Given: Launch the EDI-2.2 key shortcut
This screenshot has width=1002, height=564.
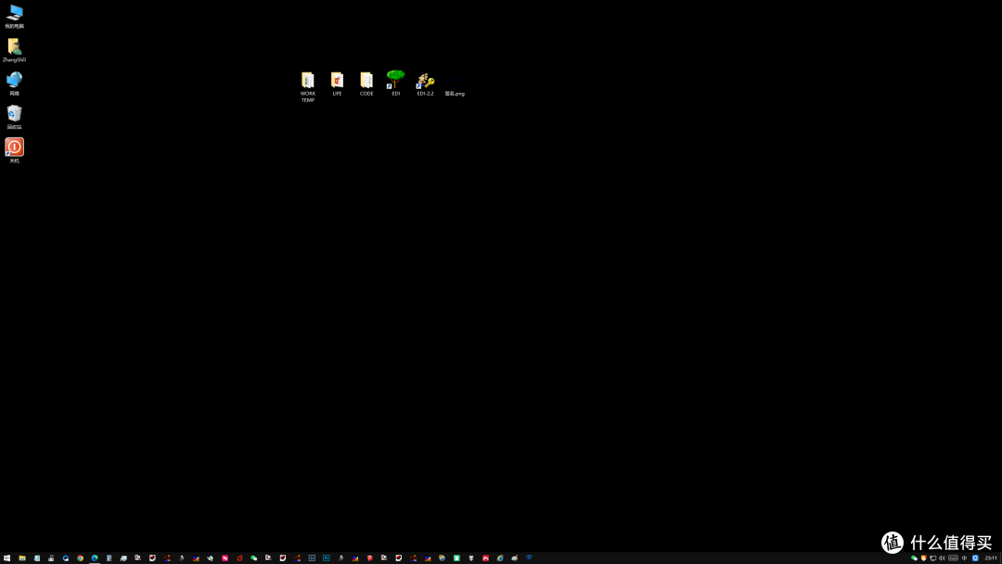Looking at the screenshot, I should coord(425,83).
